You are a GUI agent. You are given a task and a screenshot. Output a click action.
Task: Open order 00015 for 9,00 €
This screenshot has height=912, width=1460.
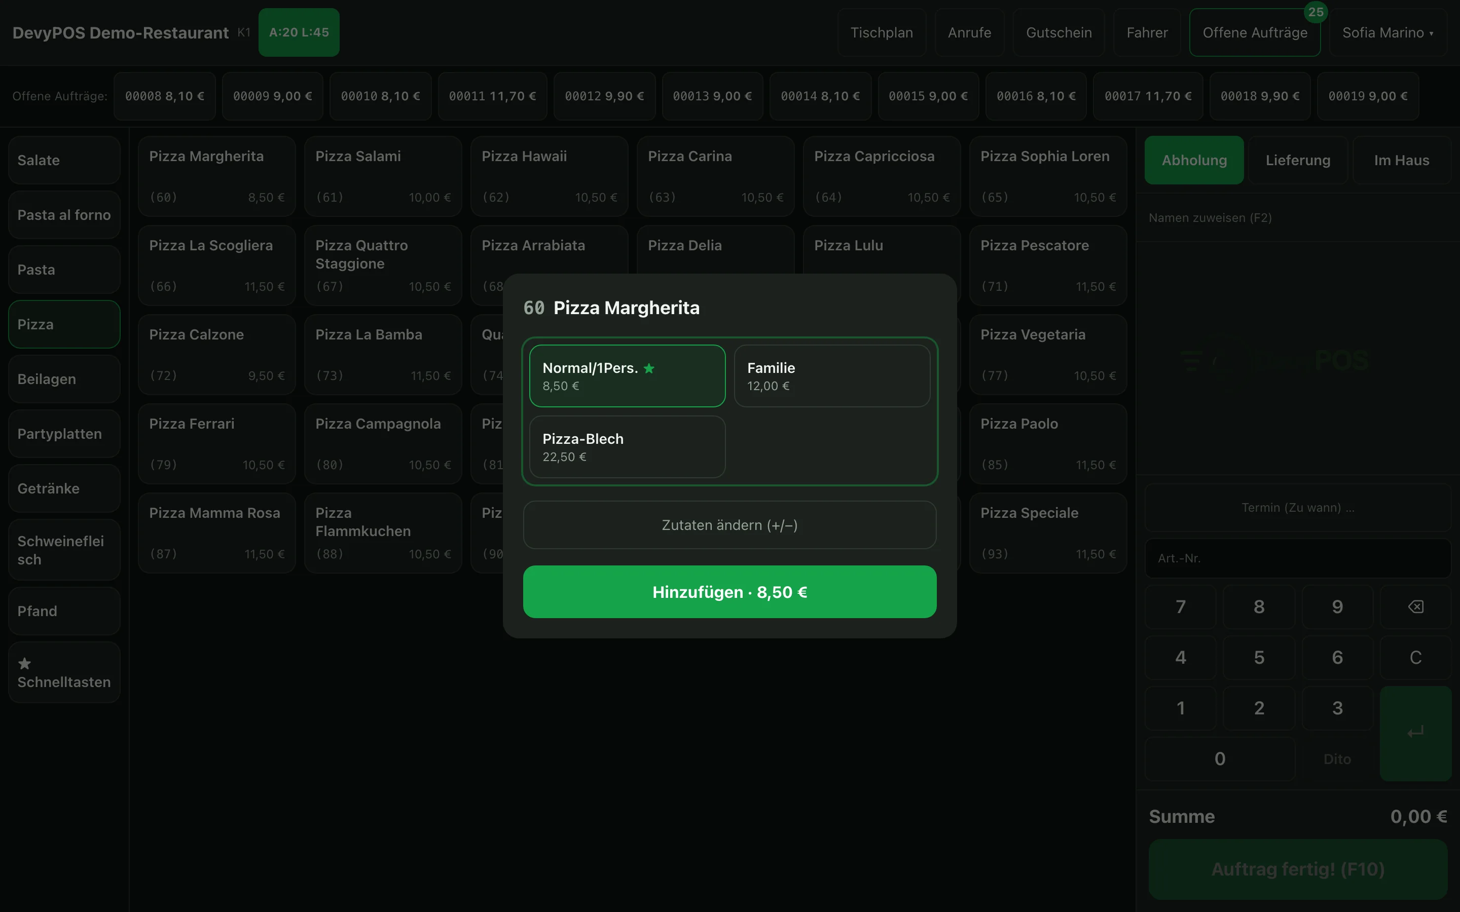tap(928, 96)
